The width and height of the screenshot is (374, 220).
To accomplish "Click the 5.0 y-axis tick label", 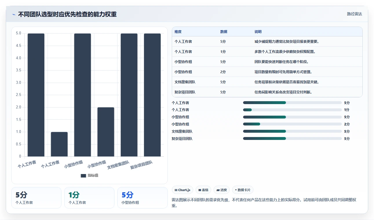I will coord(18,33).
